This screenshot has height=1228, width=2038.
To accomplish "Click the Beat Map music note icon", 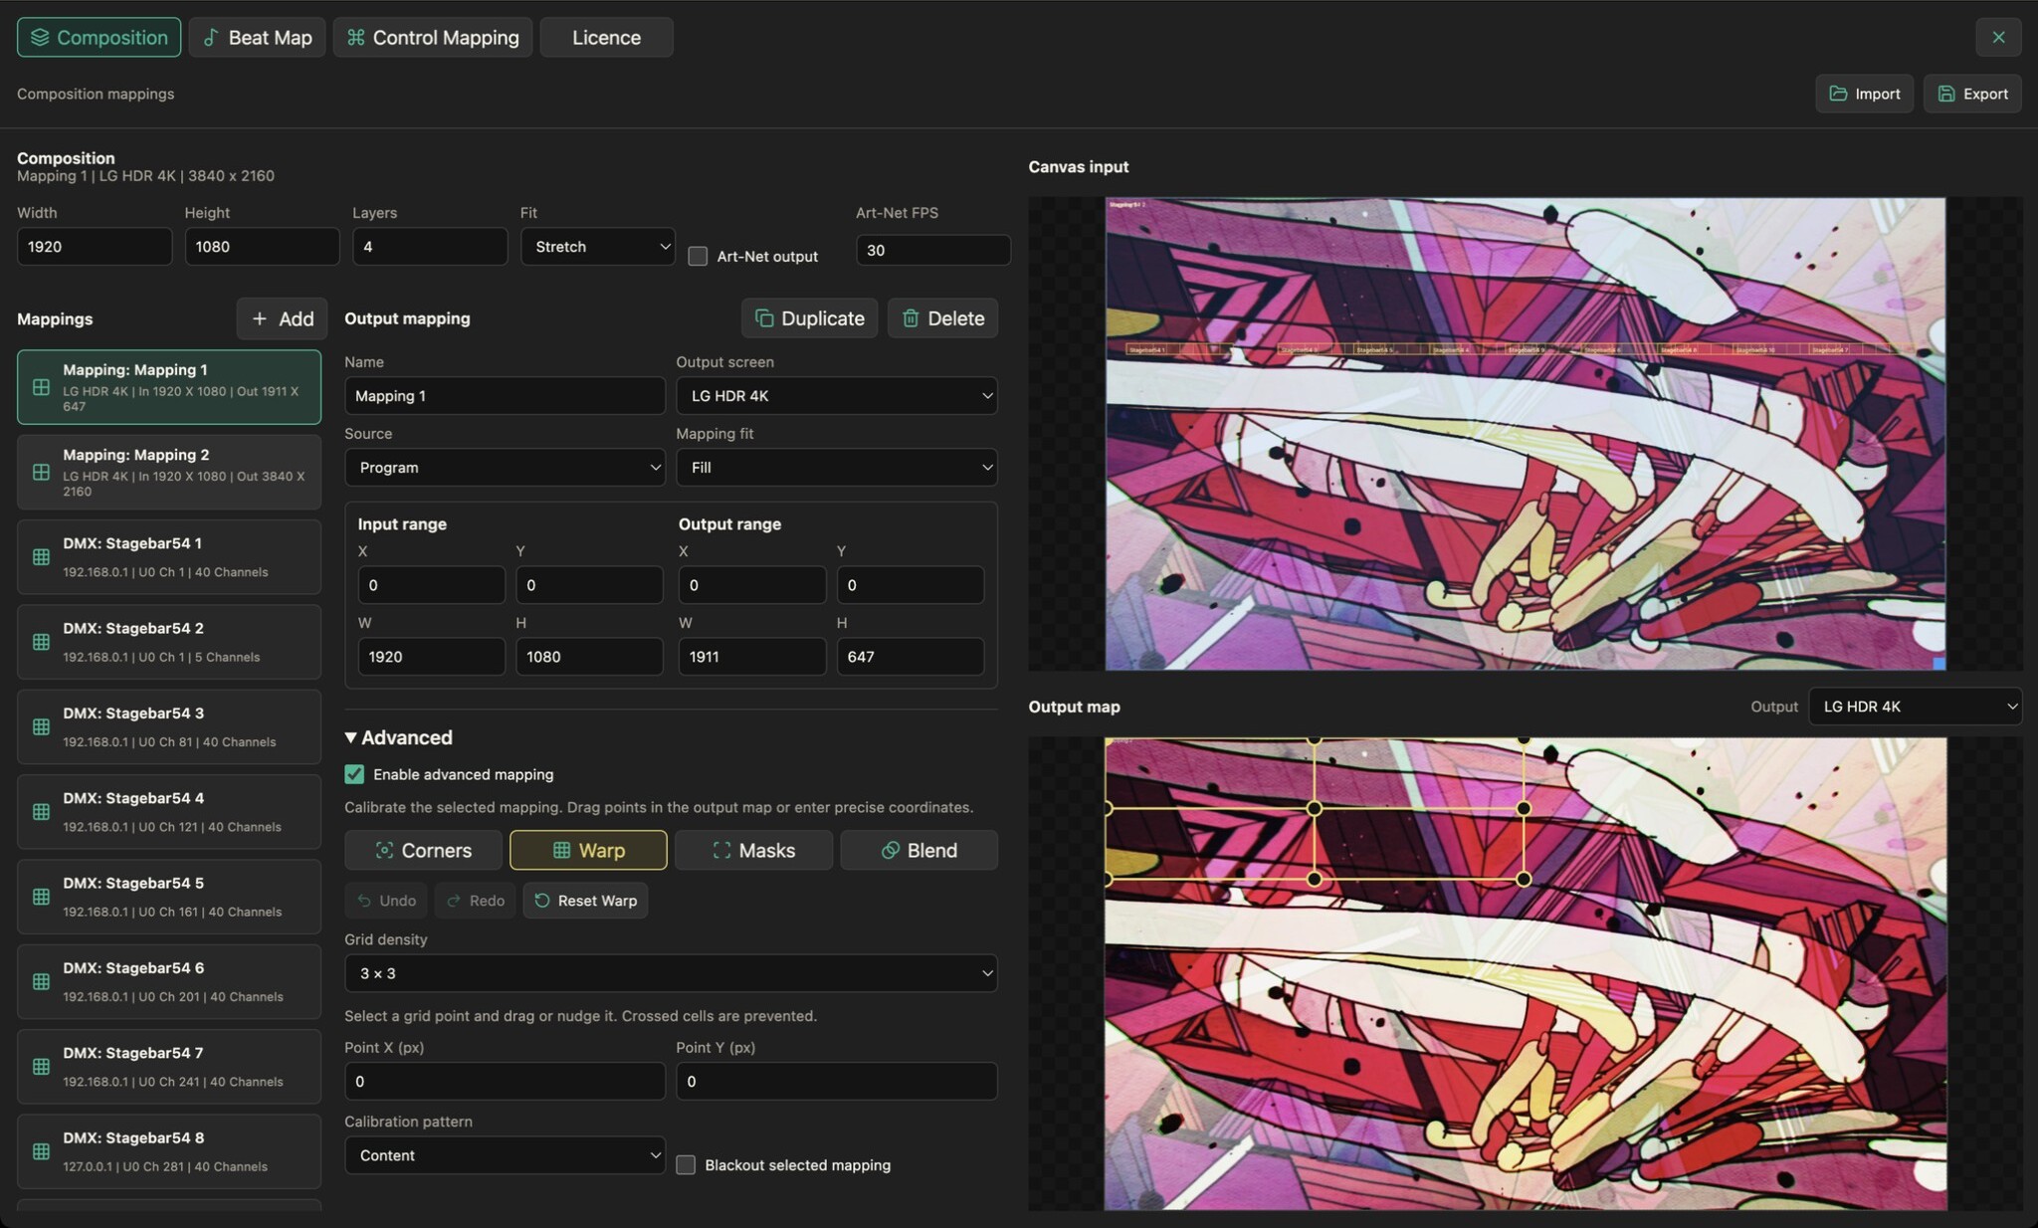I will click(x=211, y=37).
